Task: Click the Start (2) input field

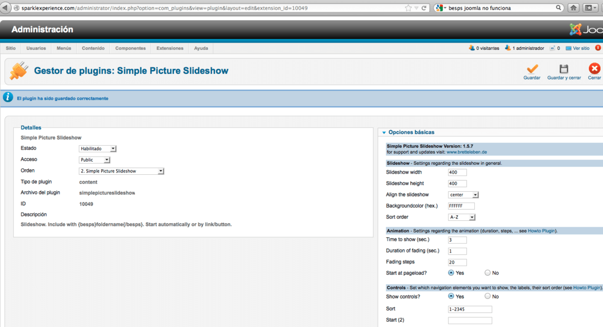Action: (470, 320)
